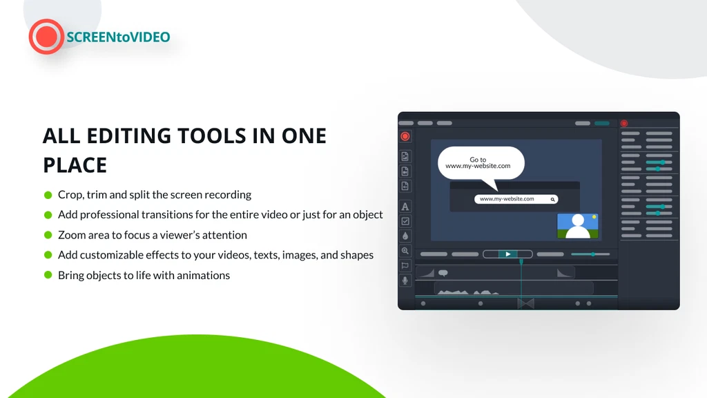Click the Microphone tool in the sidebar
The width and height of the screenshot is (707, 398).
pyautogui.click(x=405, y=281)
